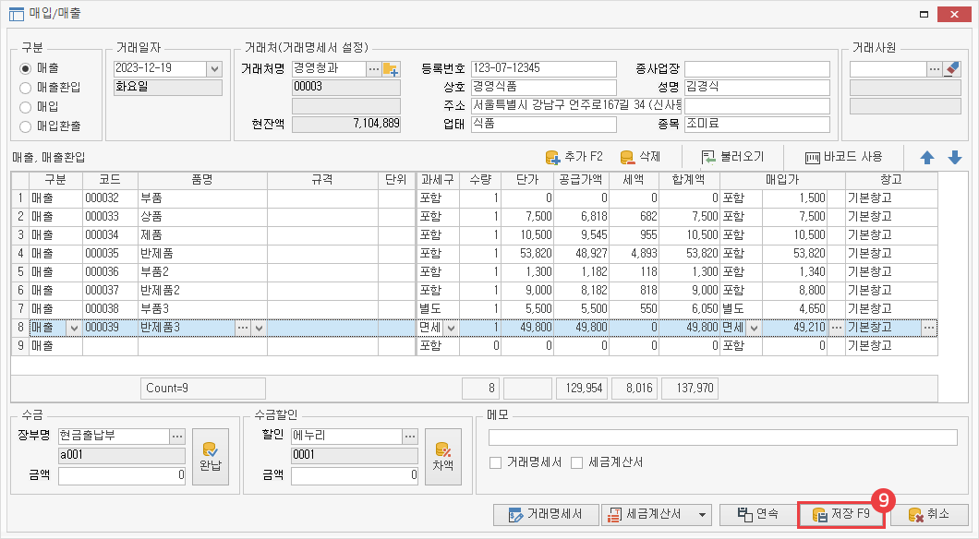This screenshot has width=979, height=539.
Task: Open the 할인 lookup ellipsis button
Action: pyautogui.click(x=410, y=436)
